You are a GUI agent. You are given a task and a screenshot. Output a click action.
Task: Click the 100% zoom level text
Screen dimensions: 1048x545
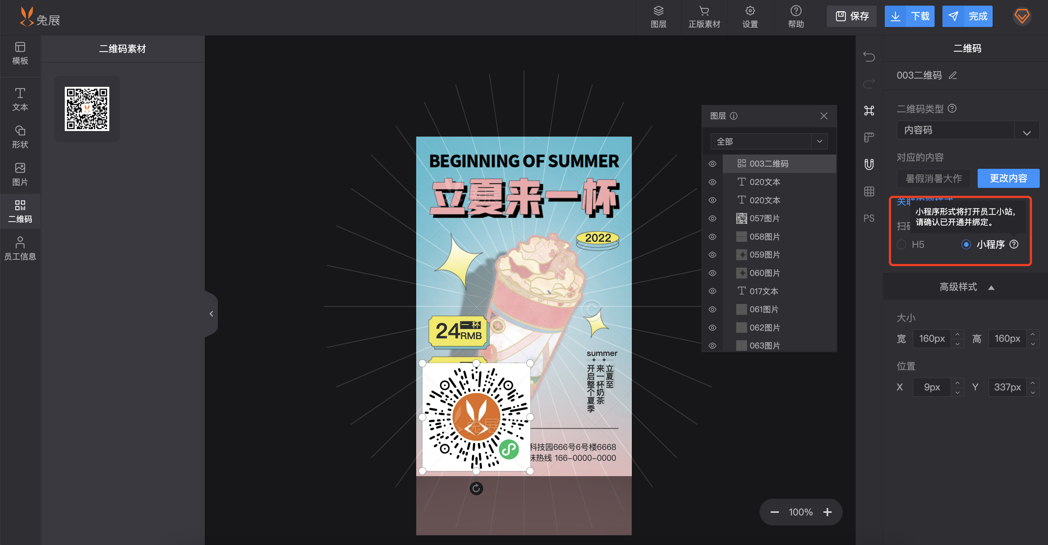800,512
